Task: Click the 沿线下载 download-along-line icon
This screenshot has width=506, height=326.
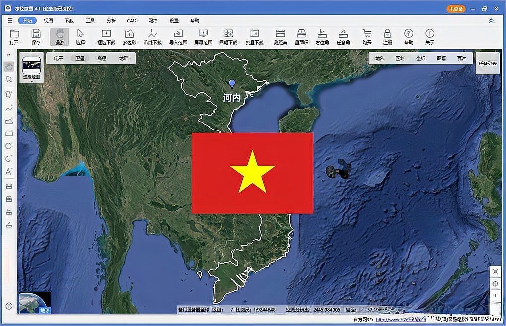Action: (152, 34)
